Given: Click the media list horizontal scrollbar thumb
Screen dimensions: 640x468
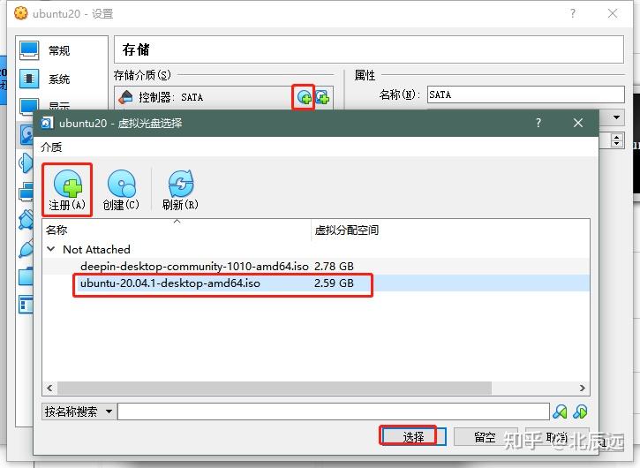Looking at the screenshot, I should [275, 388].
